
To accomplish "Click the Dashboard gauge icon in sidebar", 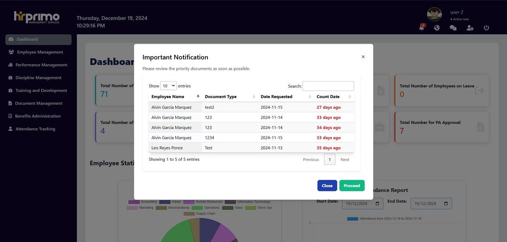I will pyautogui.click(x=11, y=39).
